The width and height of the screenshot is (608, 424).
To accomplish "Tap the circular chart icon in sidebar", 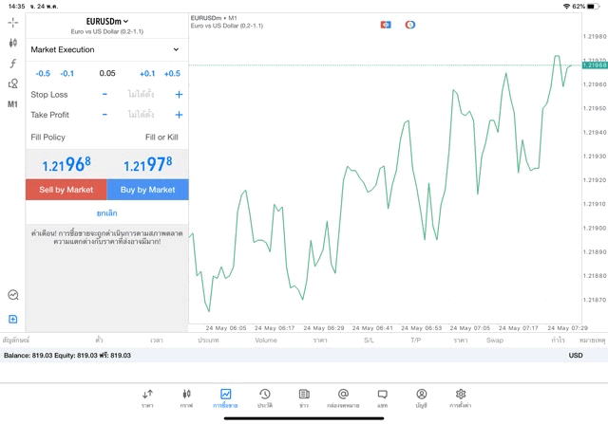I will click(13, 295).
